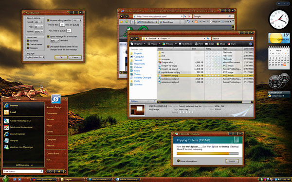Toggle Messages lowercase checkbox
Viewport: 292px width, 182px height.
[x=28, y=48]
